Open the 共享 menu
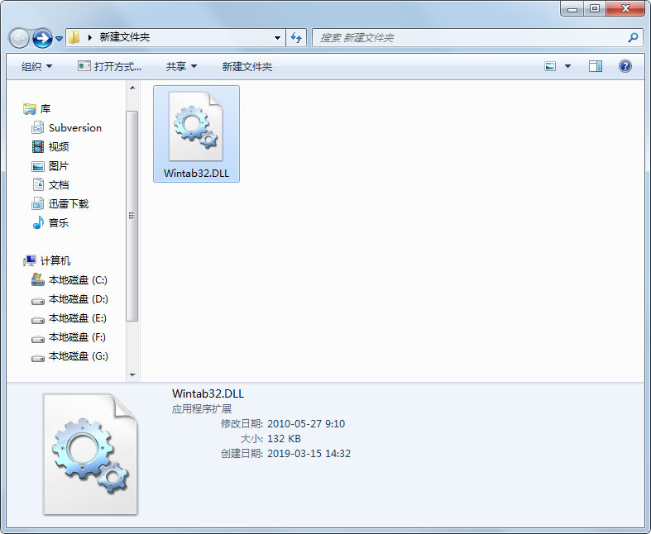Image resolution: width=651 pixels, height=534 pixels. pos(181,66)
